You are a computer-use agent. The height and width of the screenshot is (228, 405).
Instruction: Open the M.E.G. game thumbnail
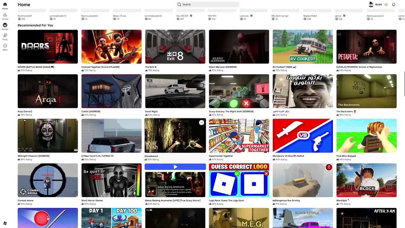click(239, 218)
